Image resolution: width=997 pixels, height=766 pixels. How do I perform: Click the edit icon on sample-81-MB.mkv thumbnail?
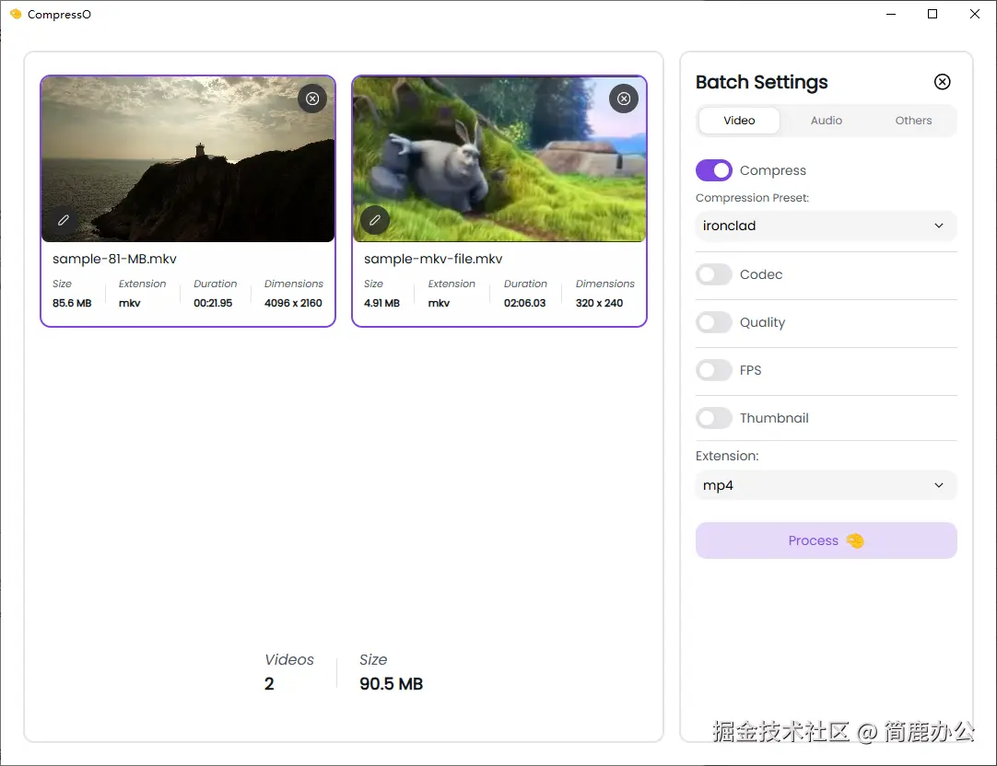(63, 220)
